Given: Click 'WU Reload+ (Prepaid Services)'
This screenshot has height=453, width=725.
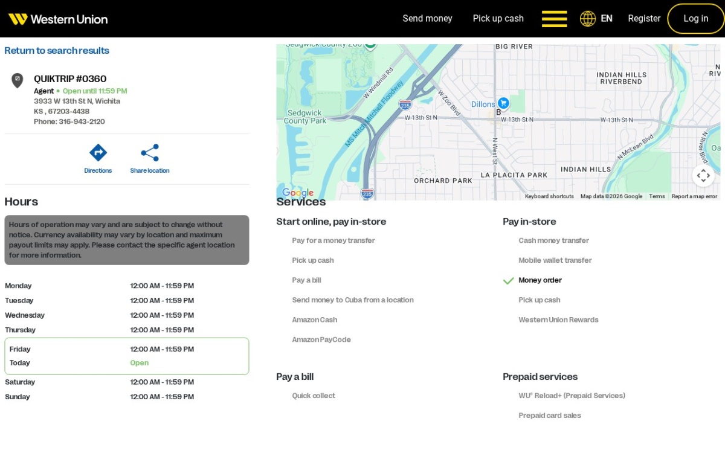Looking at the screenshot, I should (x=572, y=396).
